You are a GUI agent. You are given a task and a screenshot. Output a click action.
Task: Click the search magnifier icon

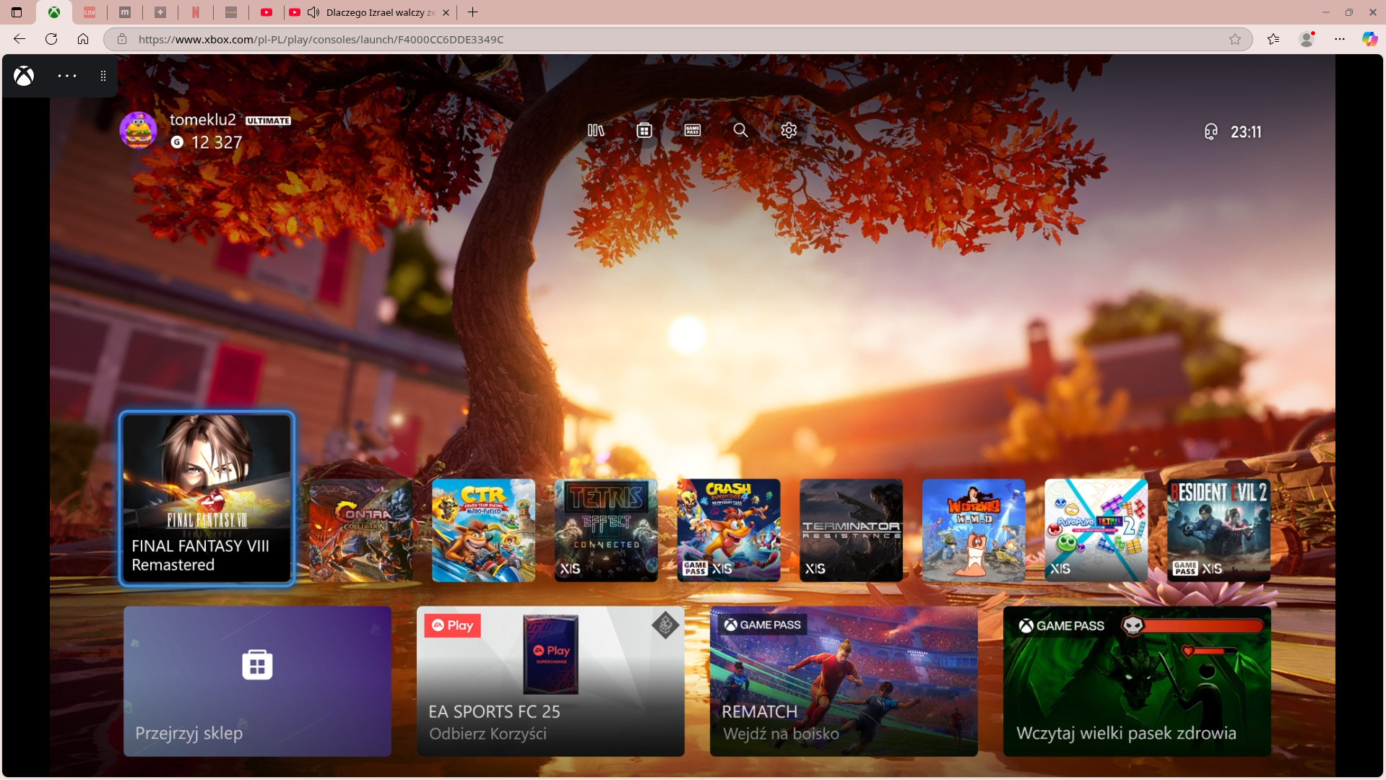tap(740, 131)
